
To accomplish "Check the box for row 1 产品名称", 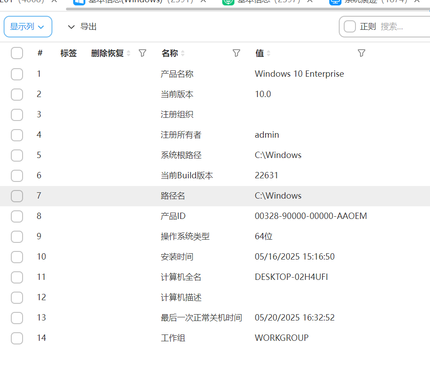I will click(17, 74).
